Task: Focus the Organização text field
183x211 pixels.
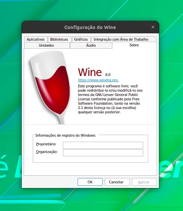Action: pyautogui.click(x=103, y=153)
